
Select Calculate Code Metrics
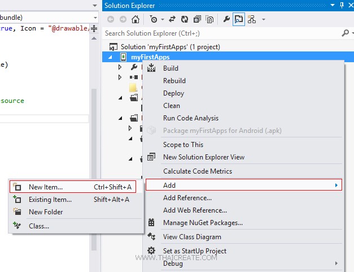198,171
